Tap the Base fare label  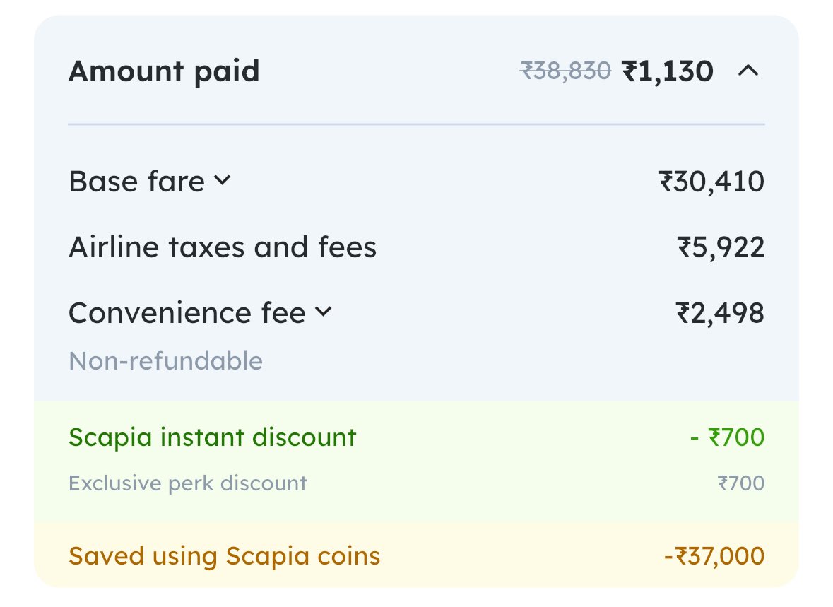136,182
